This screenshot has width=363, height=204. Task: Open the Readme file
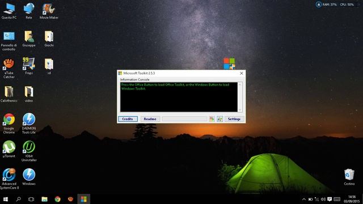coord(150,119)
